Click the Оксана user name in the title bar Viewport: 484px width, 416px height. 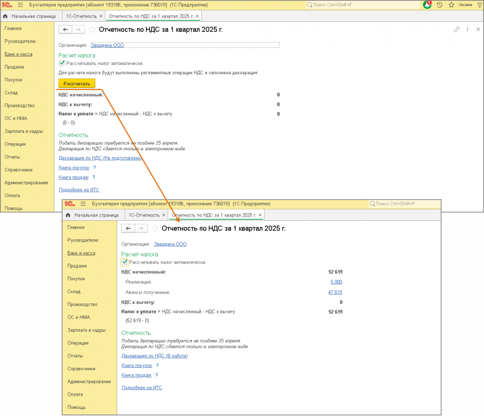pos(465,5)
